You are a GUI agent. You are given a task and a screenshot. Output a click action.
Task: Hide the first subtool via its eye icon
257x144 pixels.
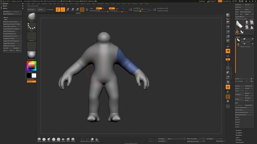pos(253,39)
